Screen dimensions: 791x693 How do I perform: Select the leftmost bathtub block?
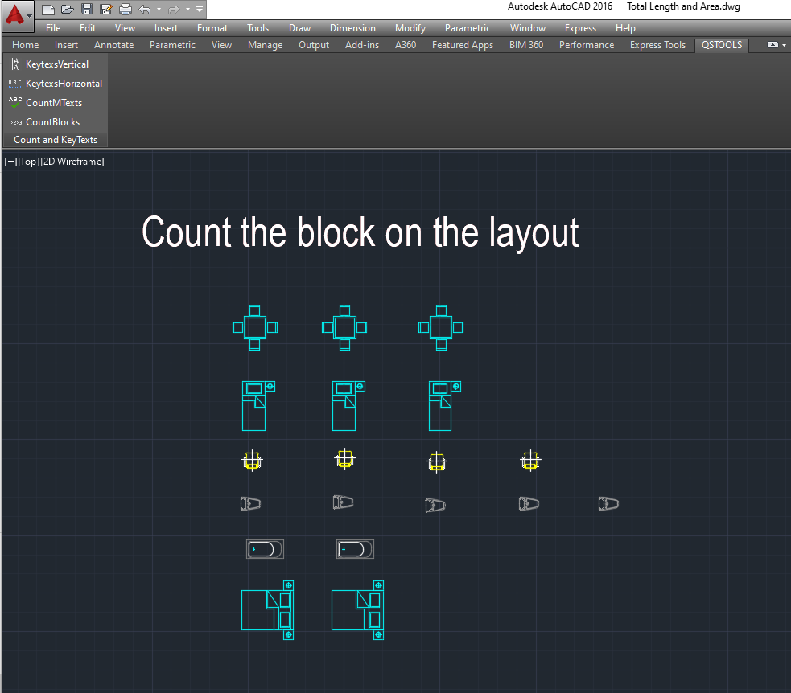(265, 549)
